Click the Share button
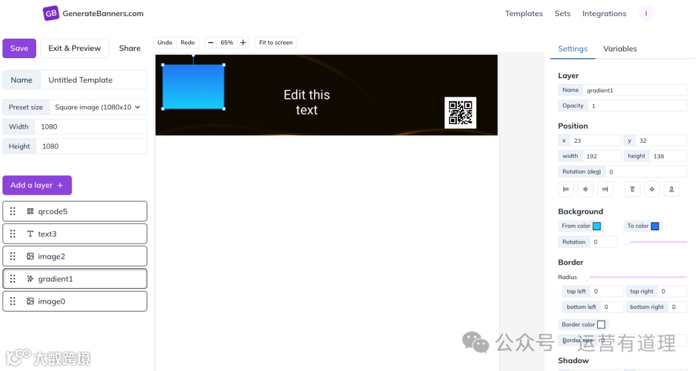Screen dimensions: 698x371 [129, 48]
